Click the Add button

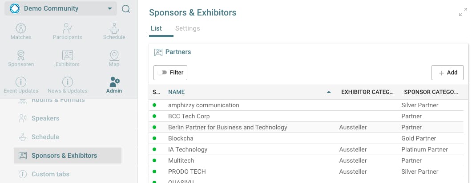point(448,73)
